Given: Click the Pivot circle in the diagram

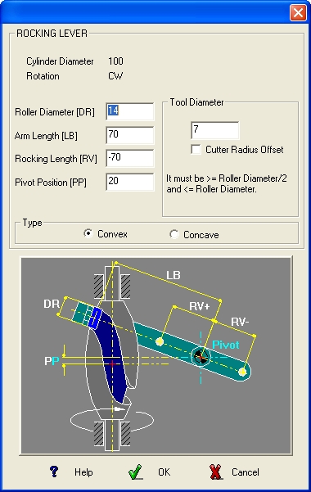Looking at the screenshot, I should (201, 356).
